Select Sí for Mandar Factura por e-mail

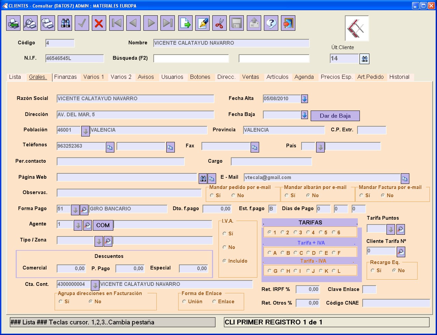(361, 195)
